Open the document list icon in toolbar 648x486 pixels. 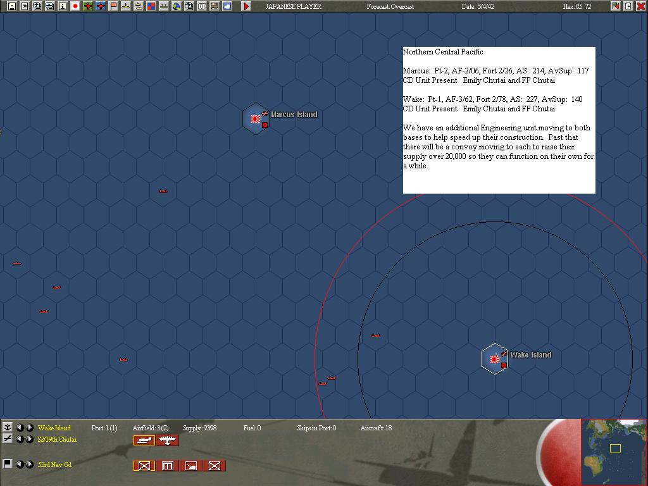[x=25, y=6]
